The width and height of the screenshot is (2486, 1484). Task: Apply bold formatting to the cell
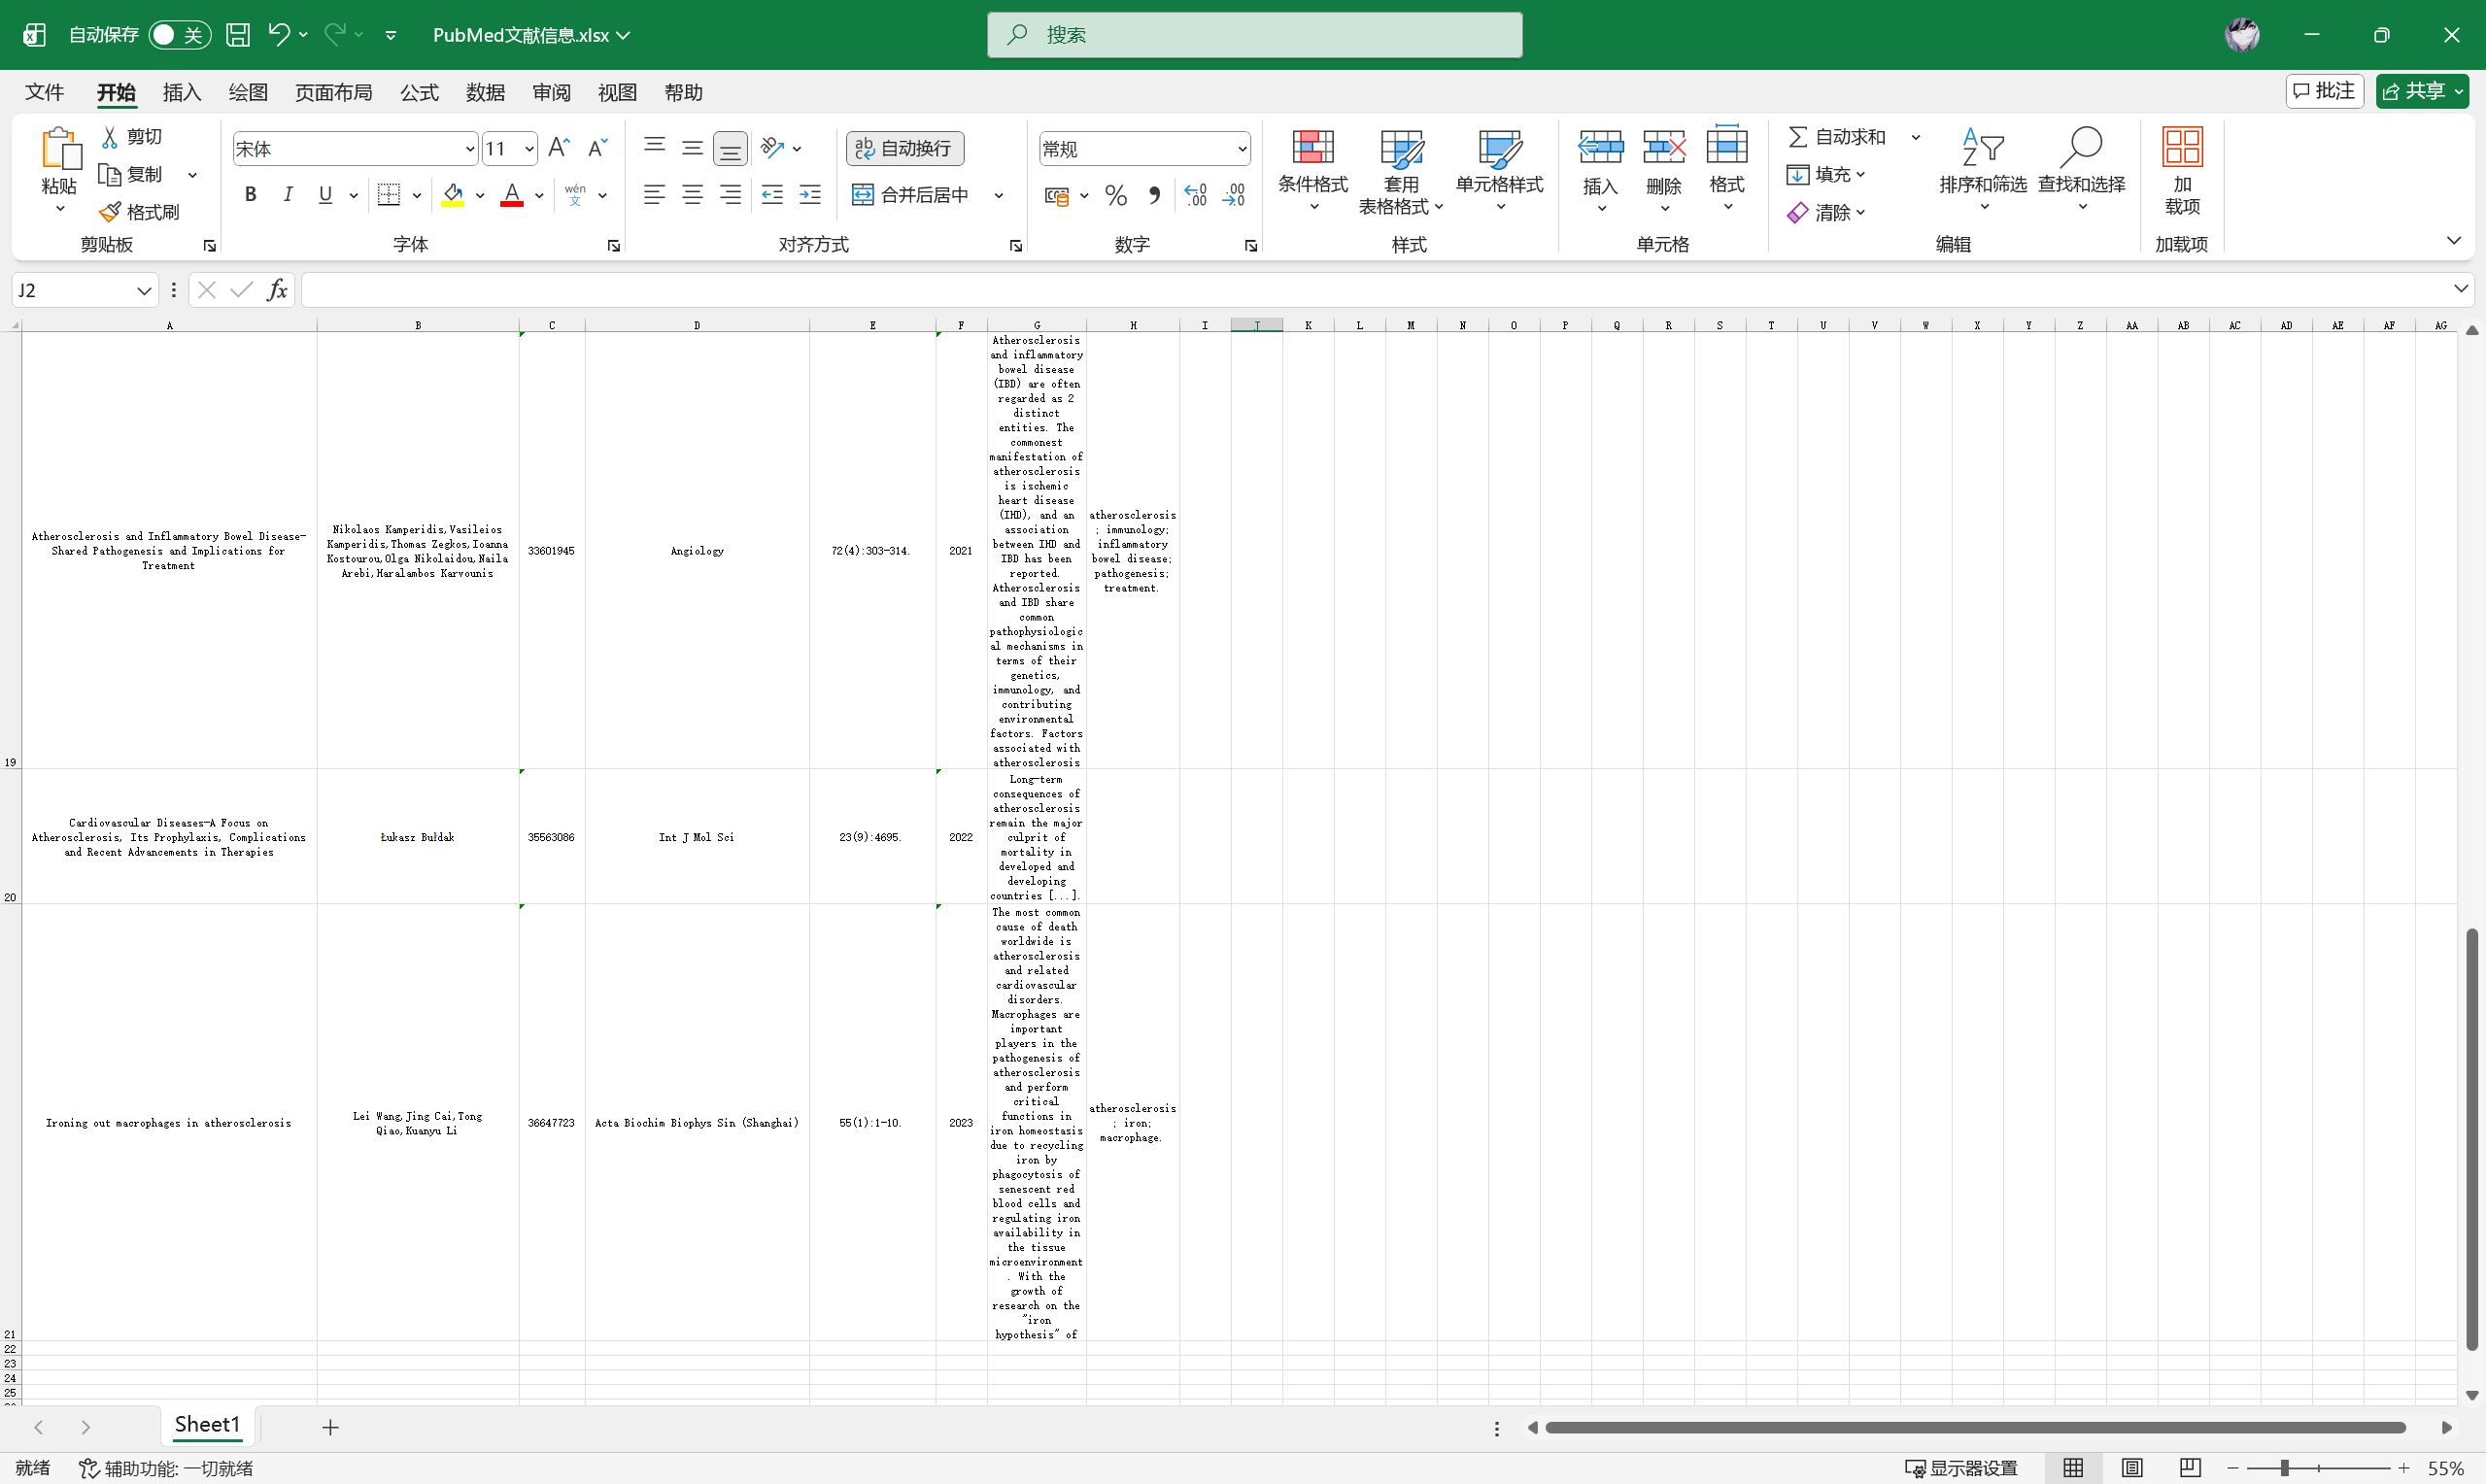[x=251, y=195]
